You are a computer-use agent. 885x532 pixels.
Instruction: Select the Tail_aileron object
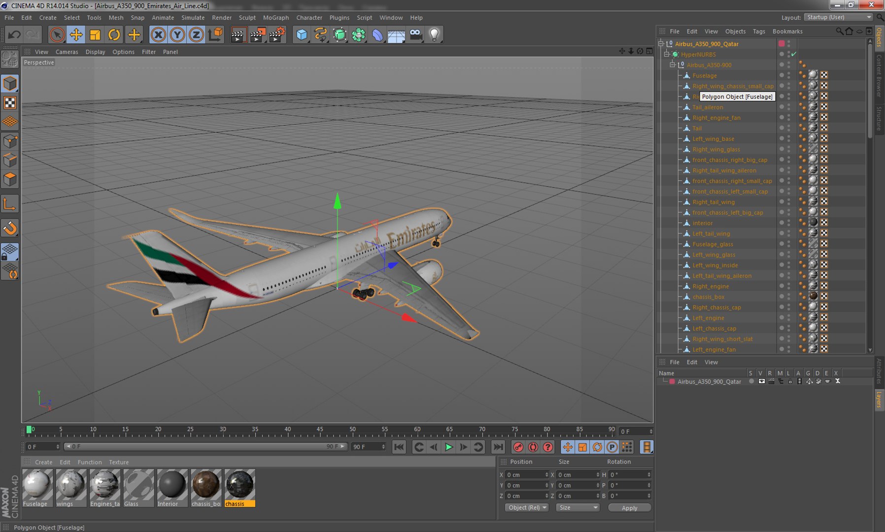click(708, 107)
